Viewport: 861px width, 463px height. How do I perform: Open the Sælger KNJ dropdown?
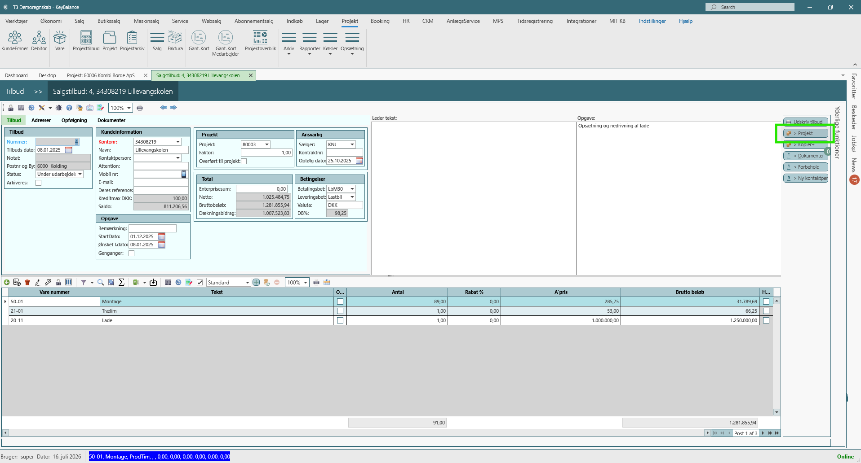pos(352,144)
